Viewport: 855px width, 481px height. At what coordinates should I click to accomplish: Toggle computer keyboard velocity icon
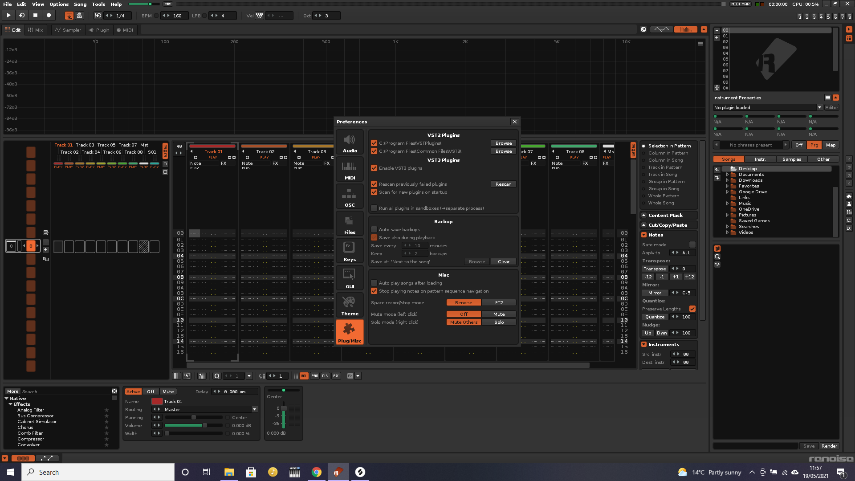259,16
